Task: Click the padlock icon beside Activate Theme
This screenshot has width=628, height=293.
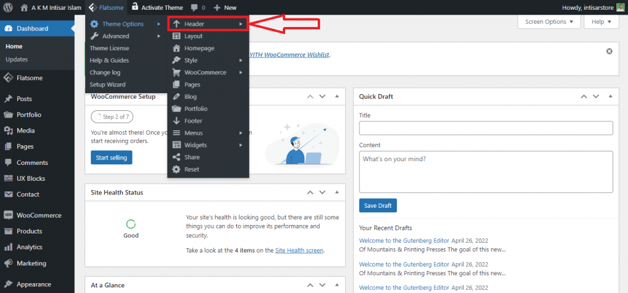Action: tap(135, 7)
